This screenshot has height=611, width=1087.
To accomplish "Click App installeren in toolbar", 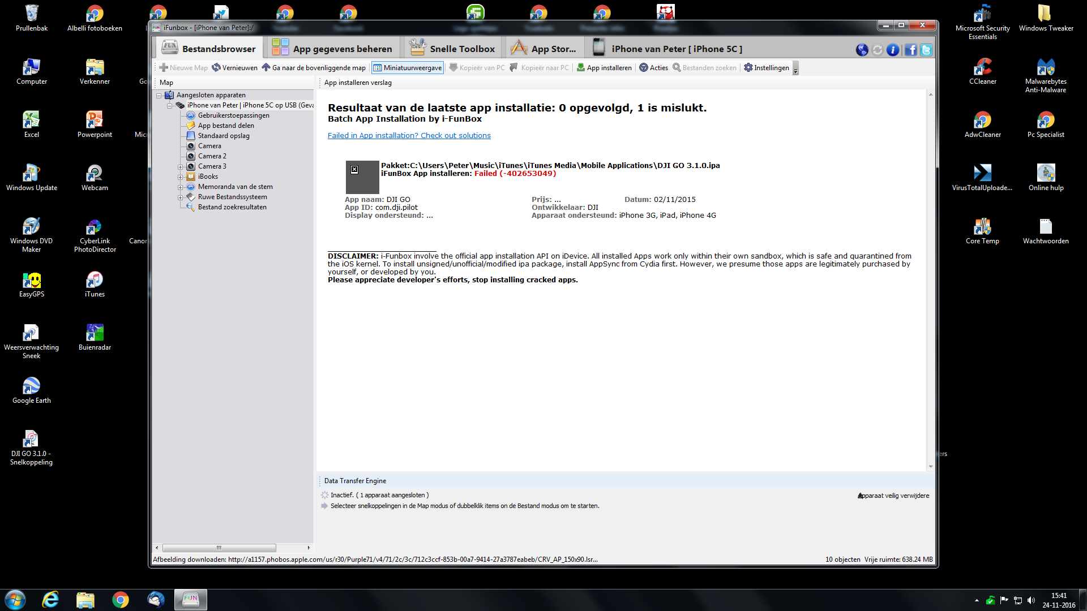I will pyautogui.click(x=604, y=68).
